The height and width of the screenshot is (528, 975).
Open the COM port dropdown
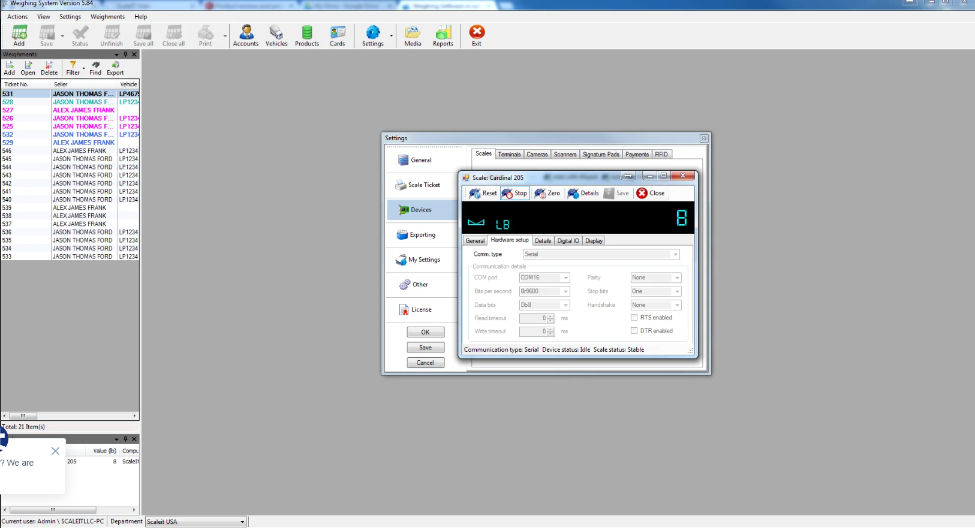pyautogui.click(x=565, y=277)
